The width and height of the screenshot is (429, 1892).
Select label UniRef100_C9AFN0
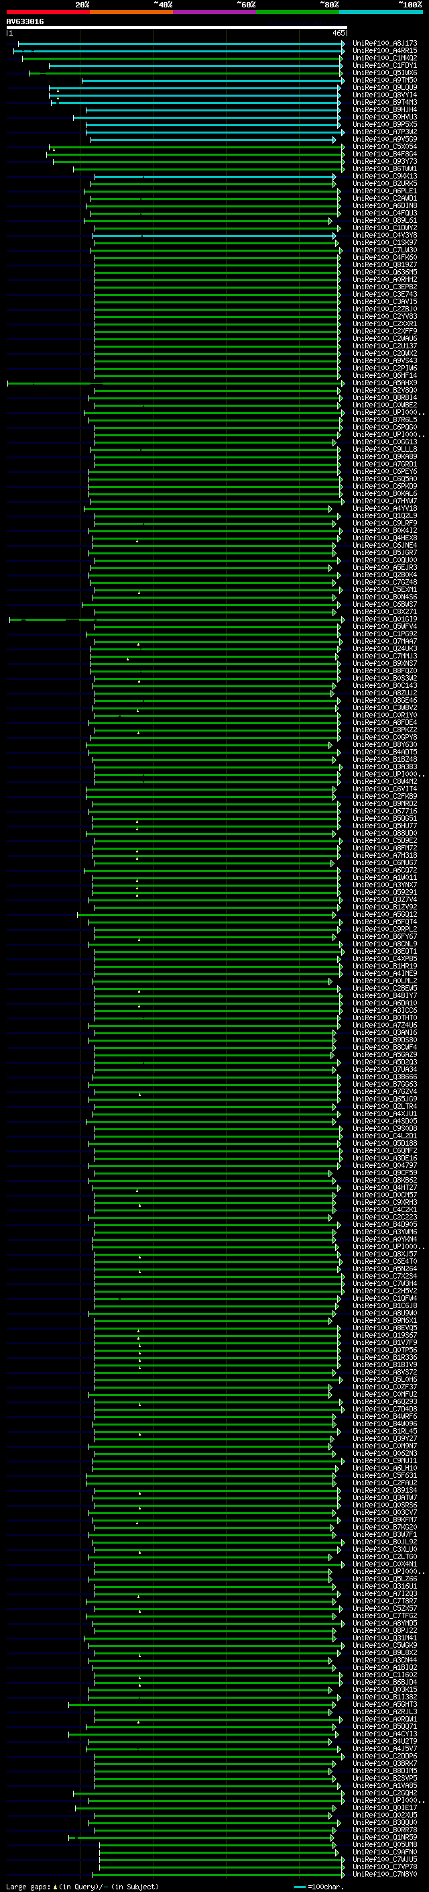click(x=385, y=1852)
